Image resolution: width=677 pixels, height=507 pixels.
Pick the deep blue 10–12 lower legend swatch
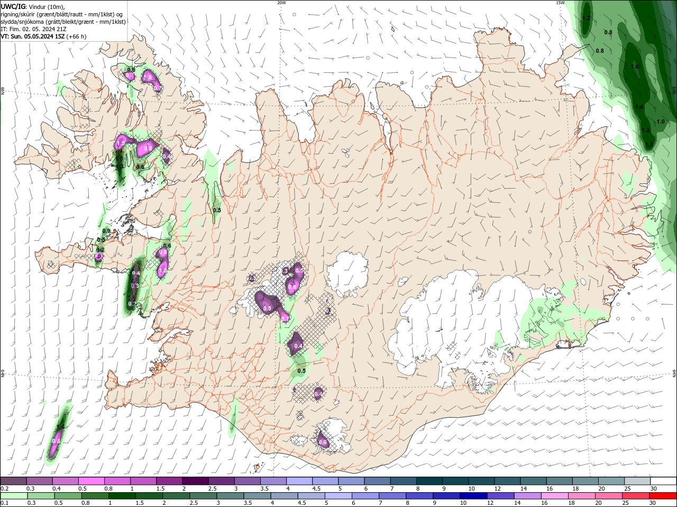(x=473, y=496)
